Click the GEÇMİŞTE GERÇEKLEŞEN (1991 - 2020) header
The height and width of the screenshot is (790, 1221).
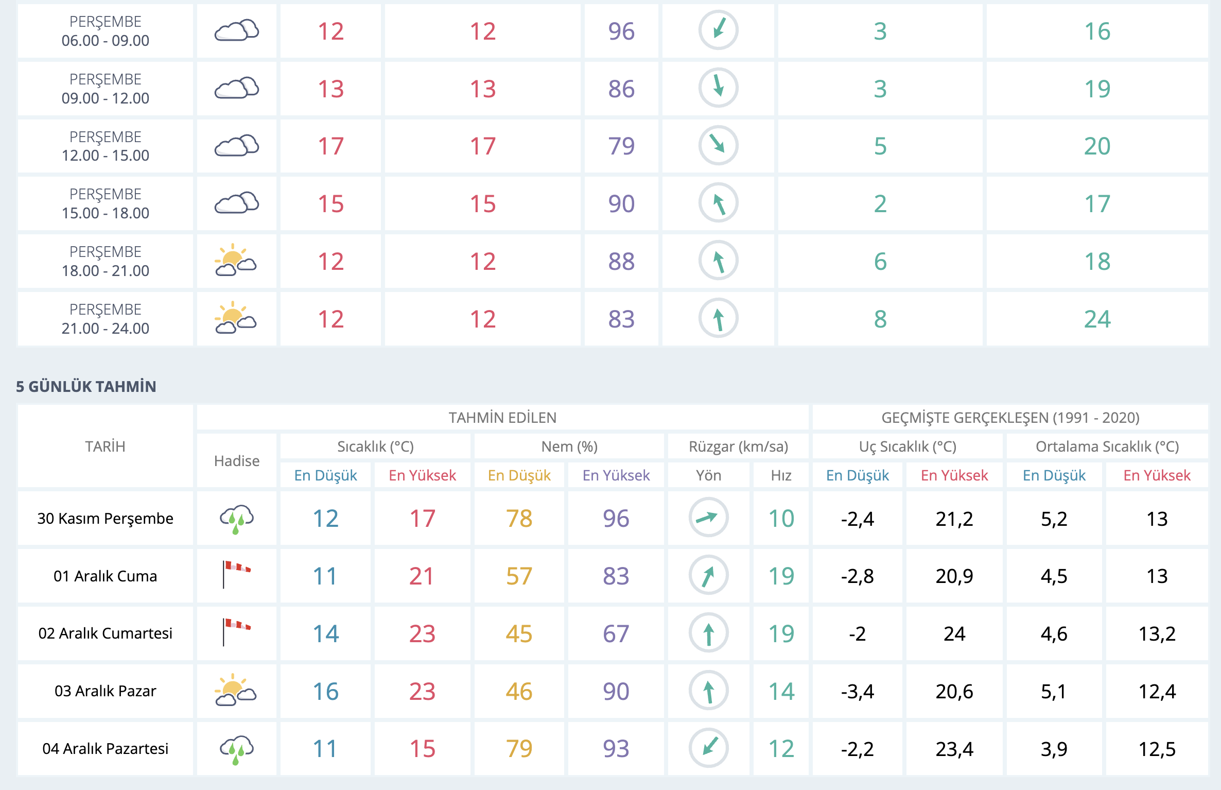coord(1010,418)
